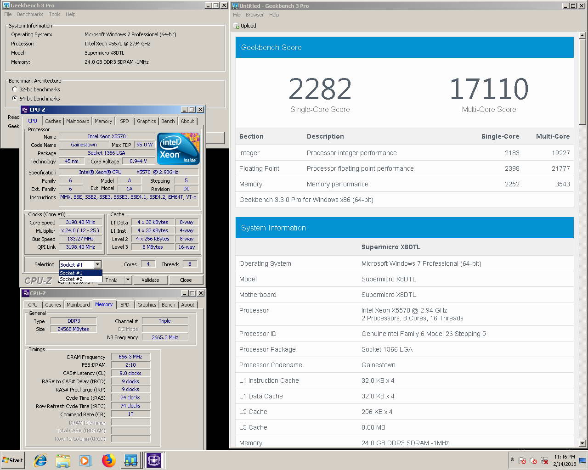Click the Multiplier value field
This screenshot has width=588, height=470.
(x=80, y=230)
